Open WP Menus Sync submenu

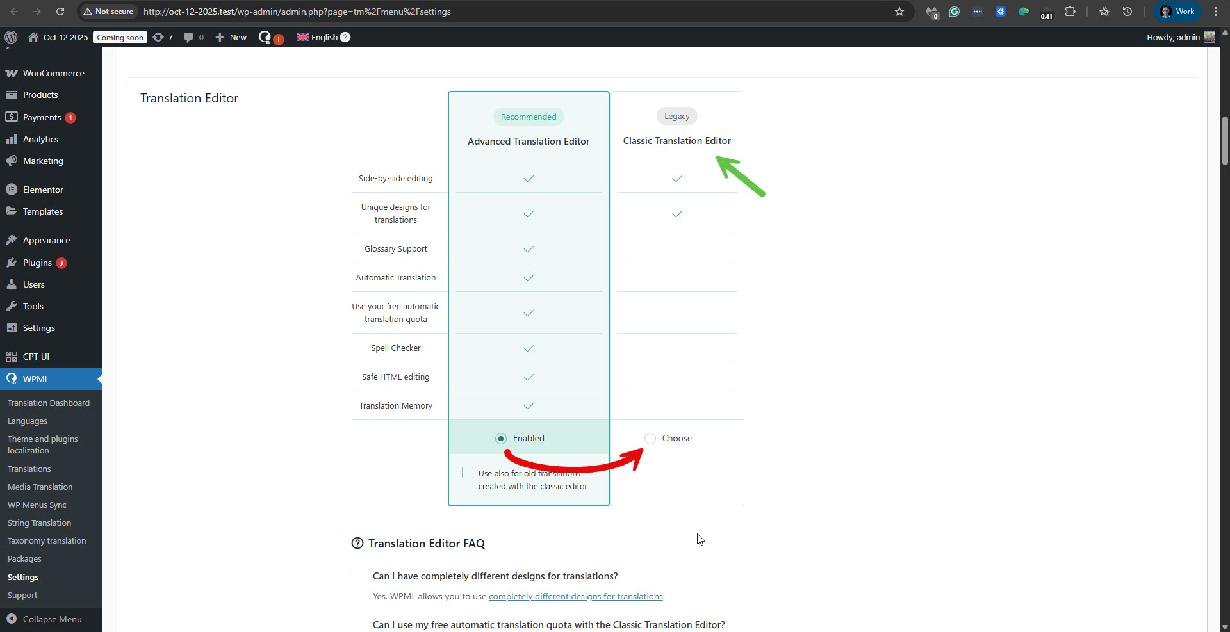(x=37, y=505)
